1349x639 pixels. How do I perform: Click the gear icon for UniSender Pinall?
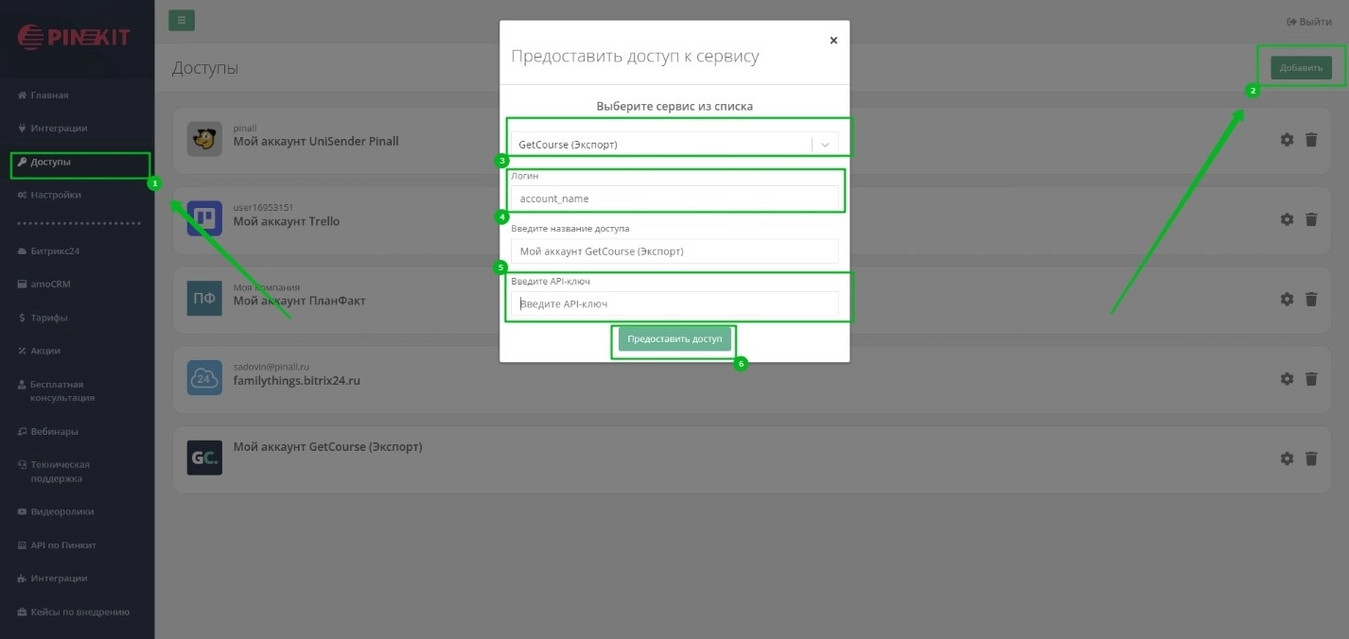(1287, 140)
